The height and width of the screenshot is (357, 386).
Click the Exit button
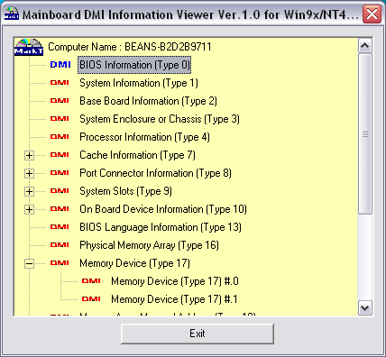click(x=198, y=334)
